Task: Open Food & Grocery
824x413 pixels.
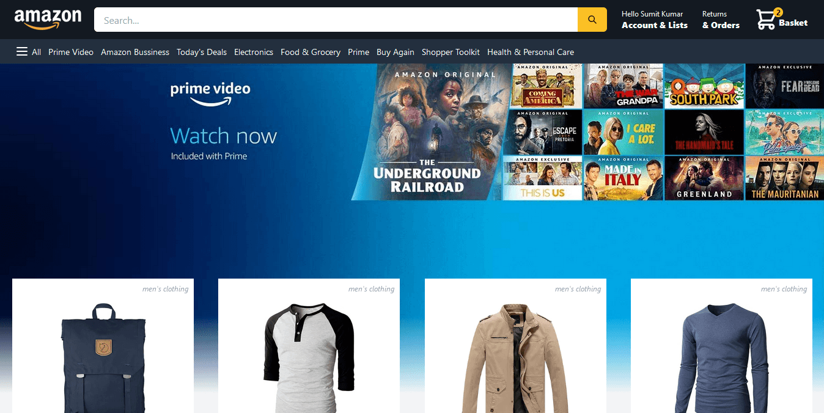Action: (x=311, y=52)
